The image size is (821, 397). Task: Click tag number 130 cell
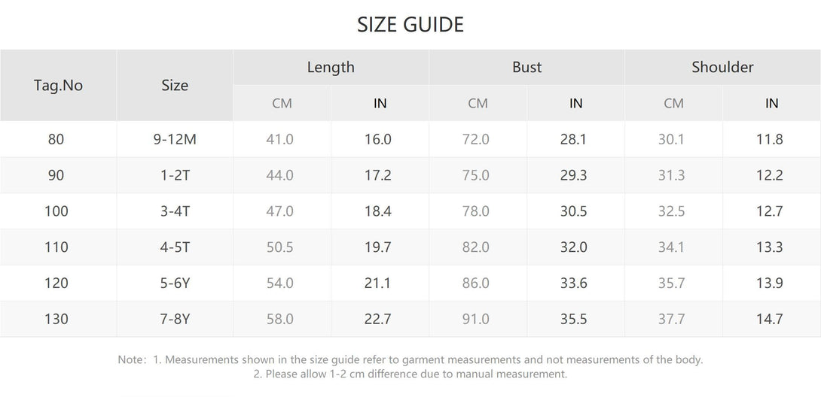tap(56, 319)
